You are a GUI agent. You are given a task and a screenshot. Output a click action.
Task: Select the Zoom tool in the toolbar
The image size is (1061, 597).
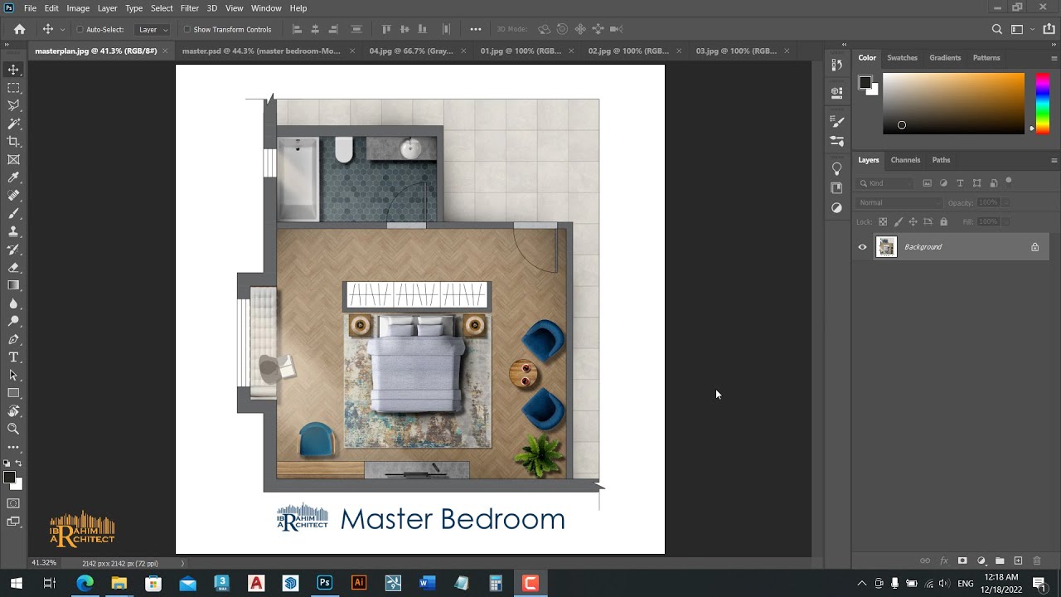13,429
